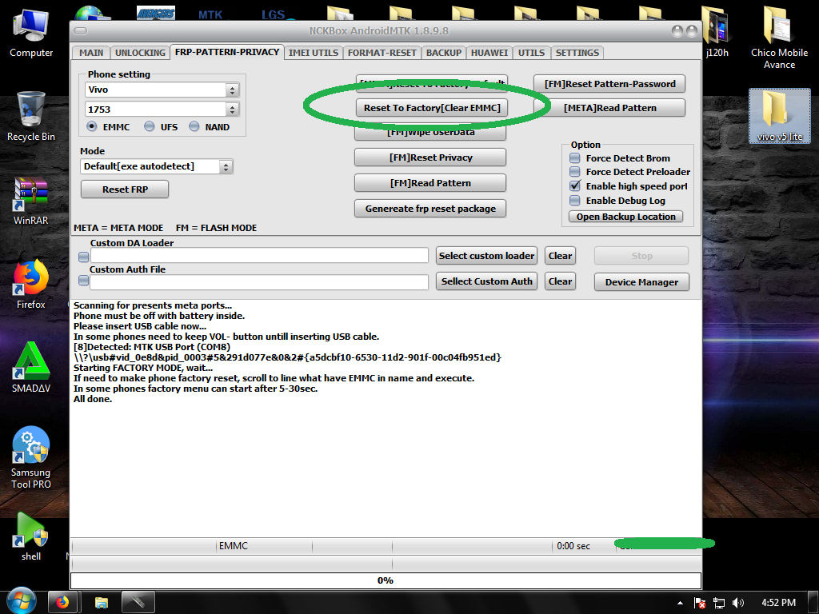Click Open Backup Location button
The image size is (819, 614).
[625, 217]
